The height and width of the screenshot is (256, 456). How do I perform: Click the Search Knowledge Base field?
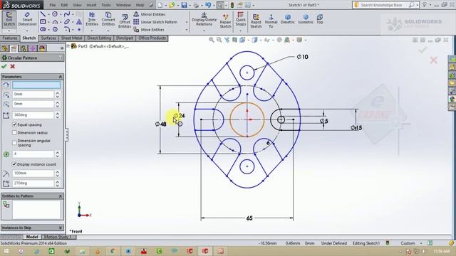[x=381, y=5]
